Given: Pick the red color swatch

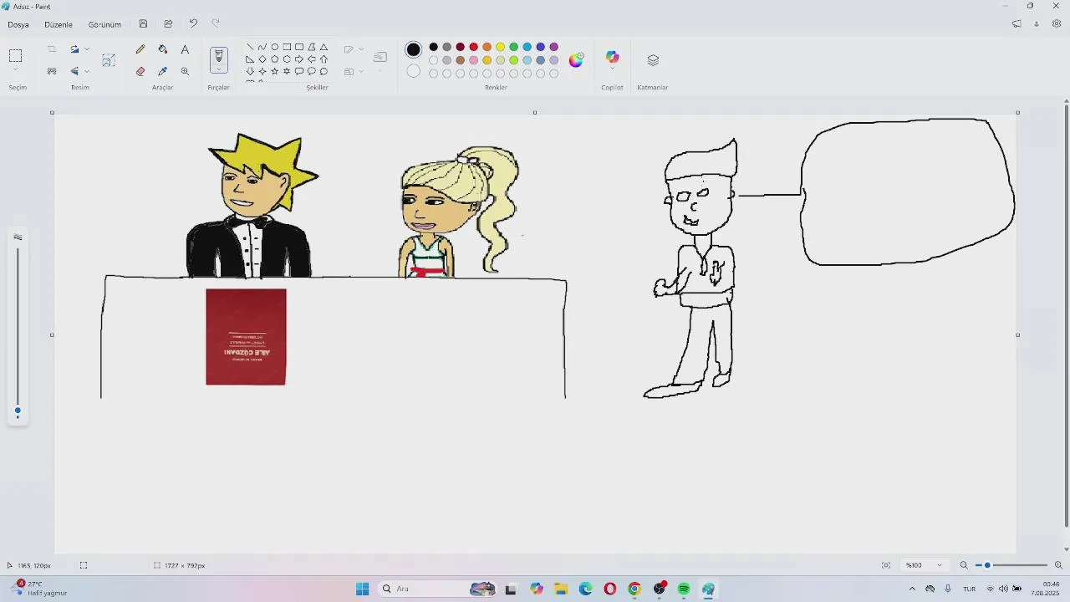Looking at the screenshot, I should [x=474, y=47].
